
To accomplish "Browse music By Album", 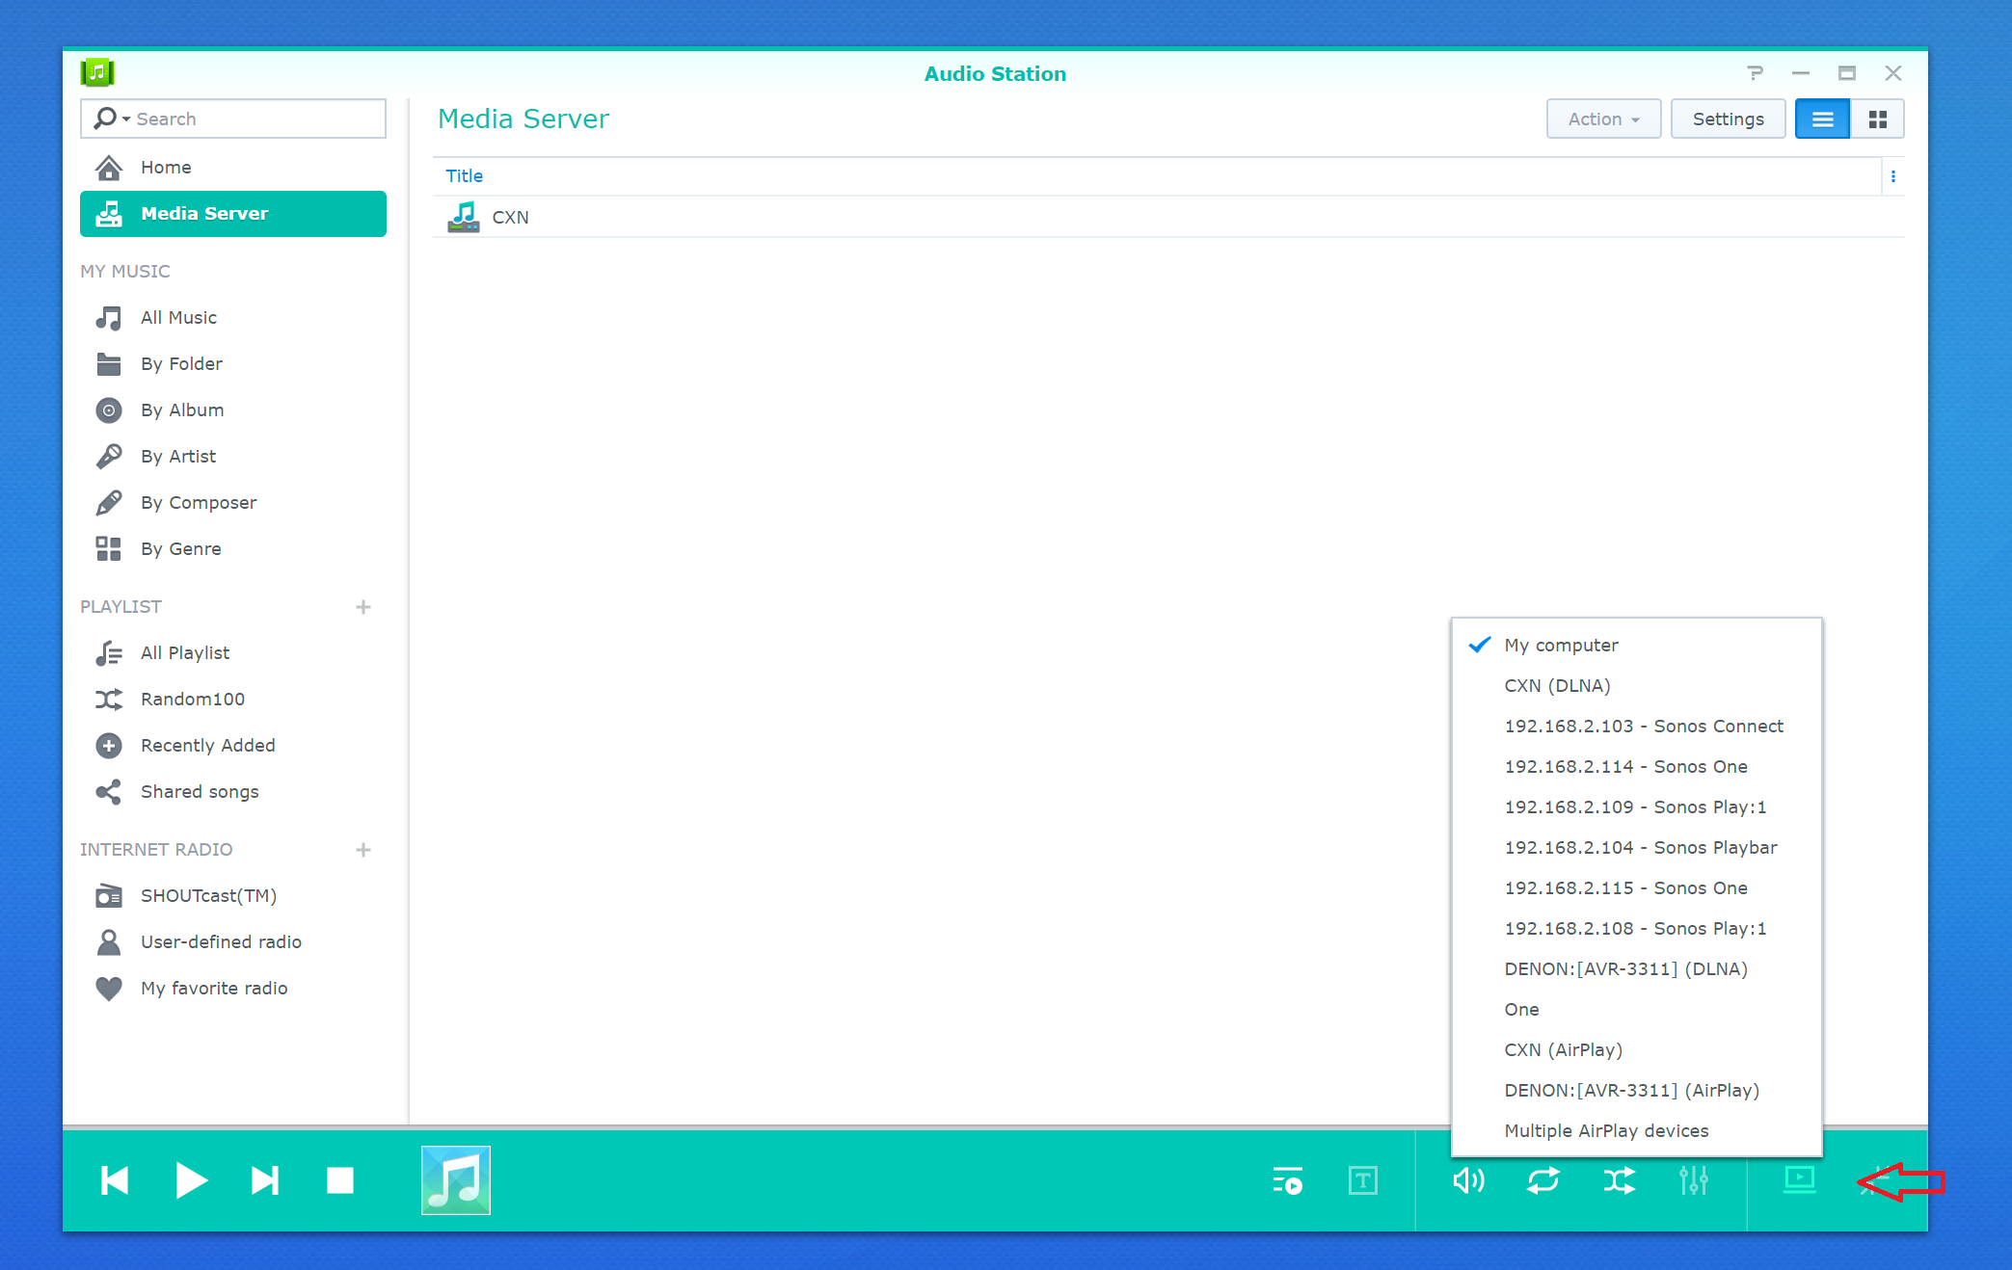I will [233, 410].
